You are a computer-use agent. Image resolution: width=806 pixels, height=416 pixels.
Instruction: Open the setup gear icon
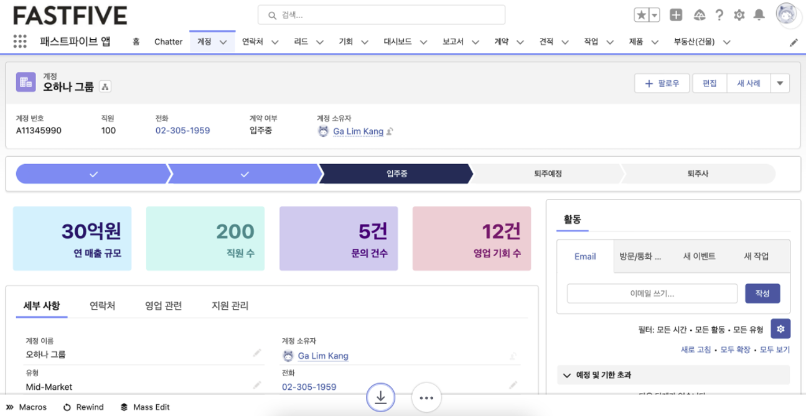click(739, 15)
